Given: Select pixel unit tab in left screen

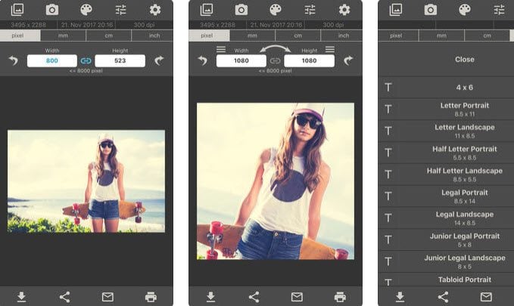Looking at the screenshot, I should tap(20, 36).
